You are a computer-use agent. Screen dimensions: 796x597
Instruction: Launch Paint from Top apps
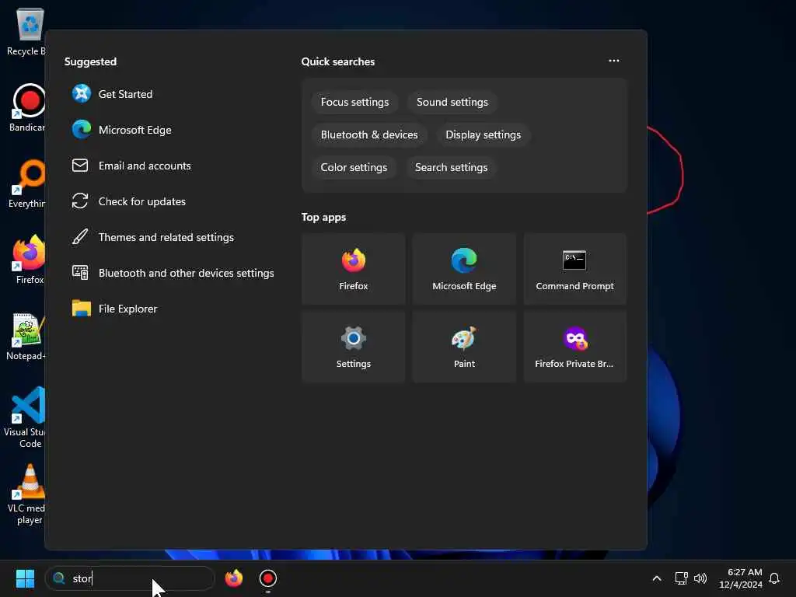coord(464,347)
